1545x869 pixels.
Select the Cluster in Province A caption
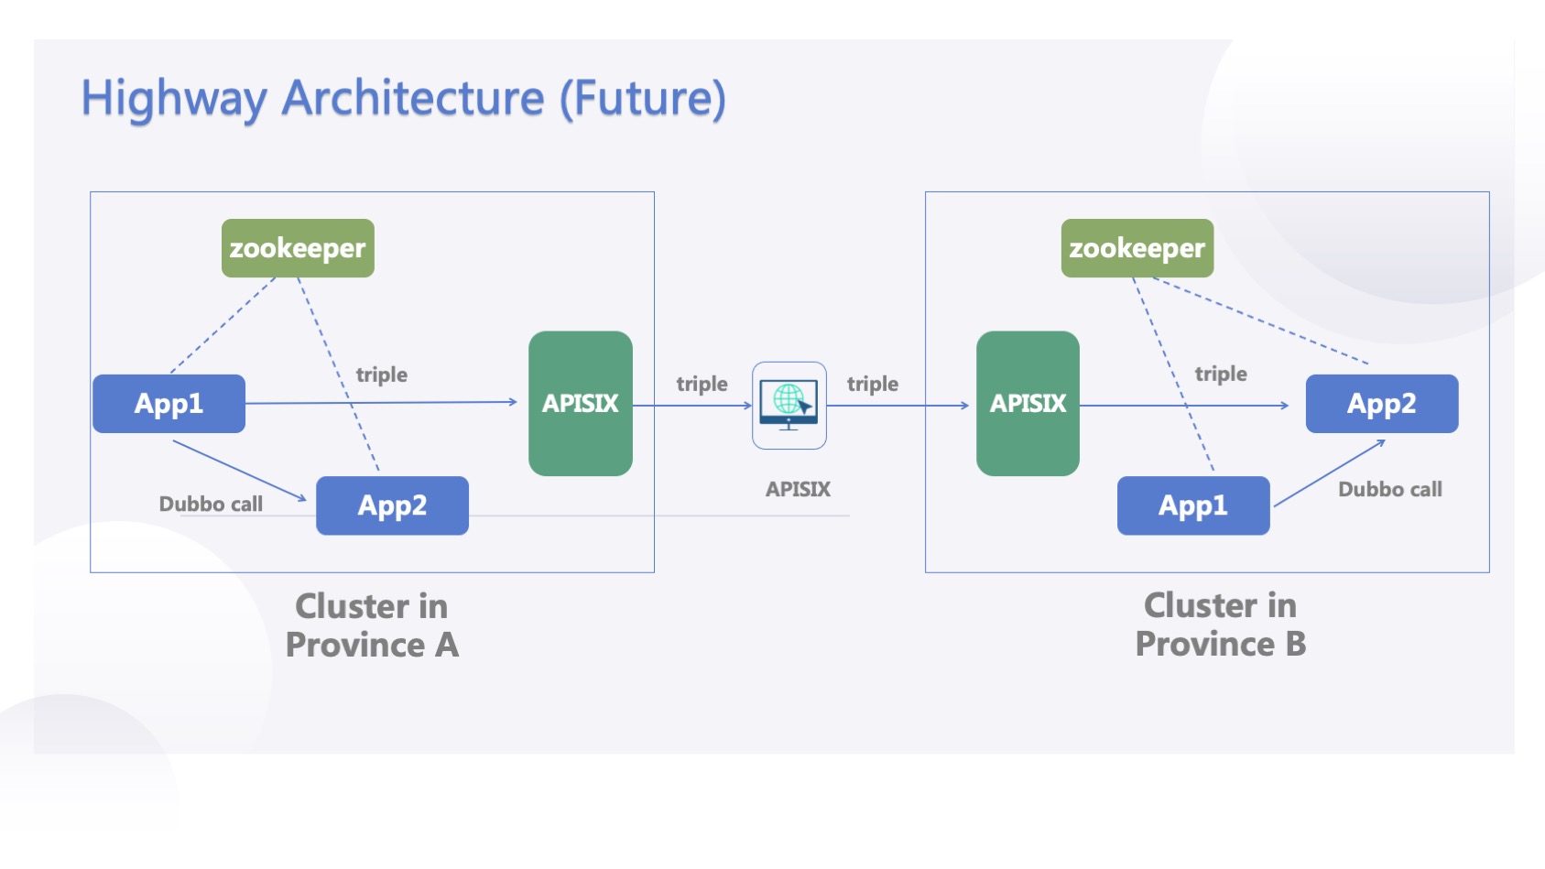(x=371, y=625)
